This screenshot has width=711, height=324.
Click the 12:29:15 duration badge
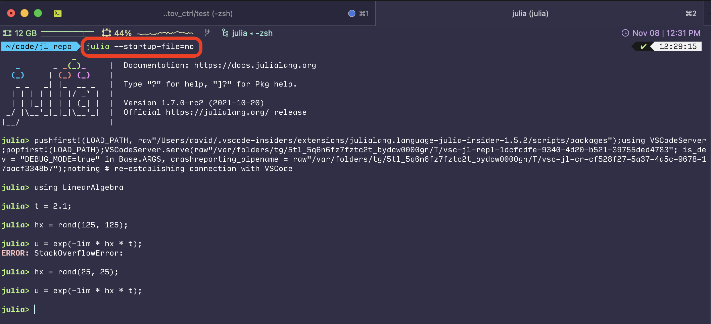(679, 46)
